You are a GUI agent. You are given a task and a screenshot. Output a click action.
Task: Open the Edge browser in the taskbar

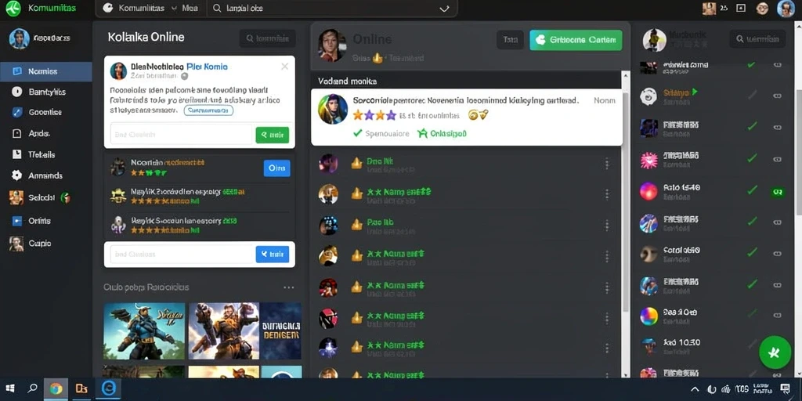coord(108,388)
